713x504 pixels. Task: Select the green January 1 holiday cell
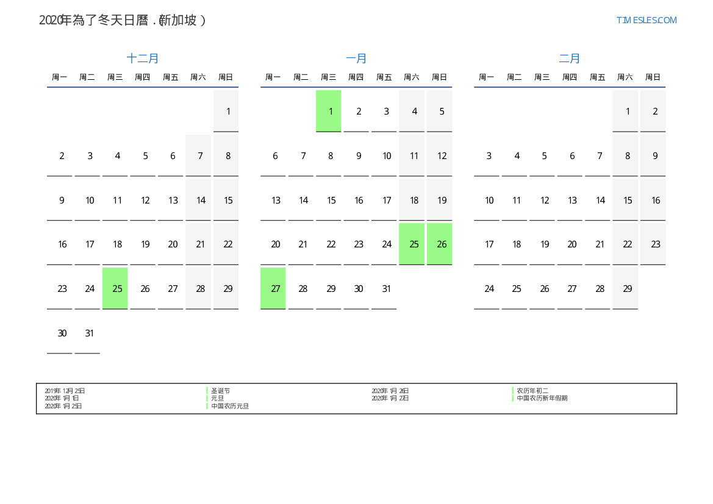pos(329,111)
